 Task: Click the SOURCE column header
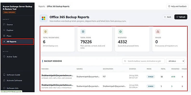pyautogui.click(x=80, y=69)
